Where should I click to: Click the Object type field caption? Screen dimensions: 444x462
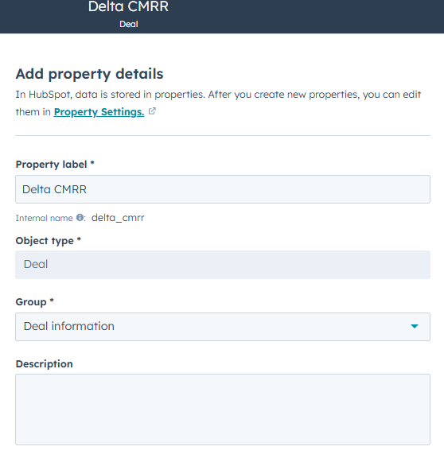(x=45, y=241)
